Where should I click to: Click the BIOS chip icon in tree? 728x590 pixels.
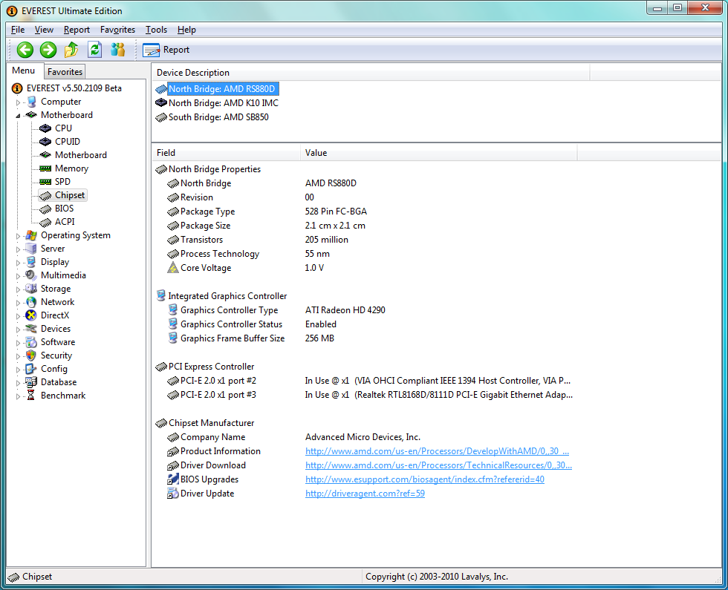(45, 209)
